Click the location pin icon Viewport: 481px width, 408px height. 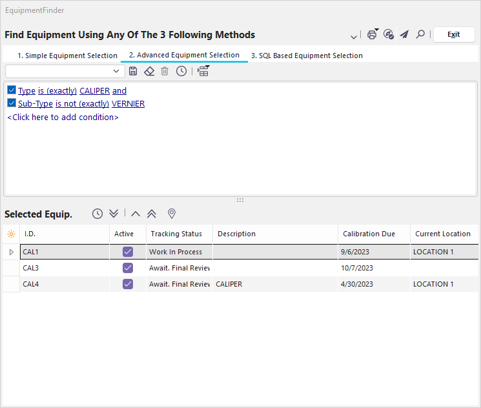point(172,214)
